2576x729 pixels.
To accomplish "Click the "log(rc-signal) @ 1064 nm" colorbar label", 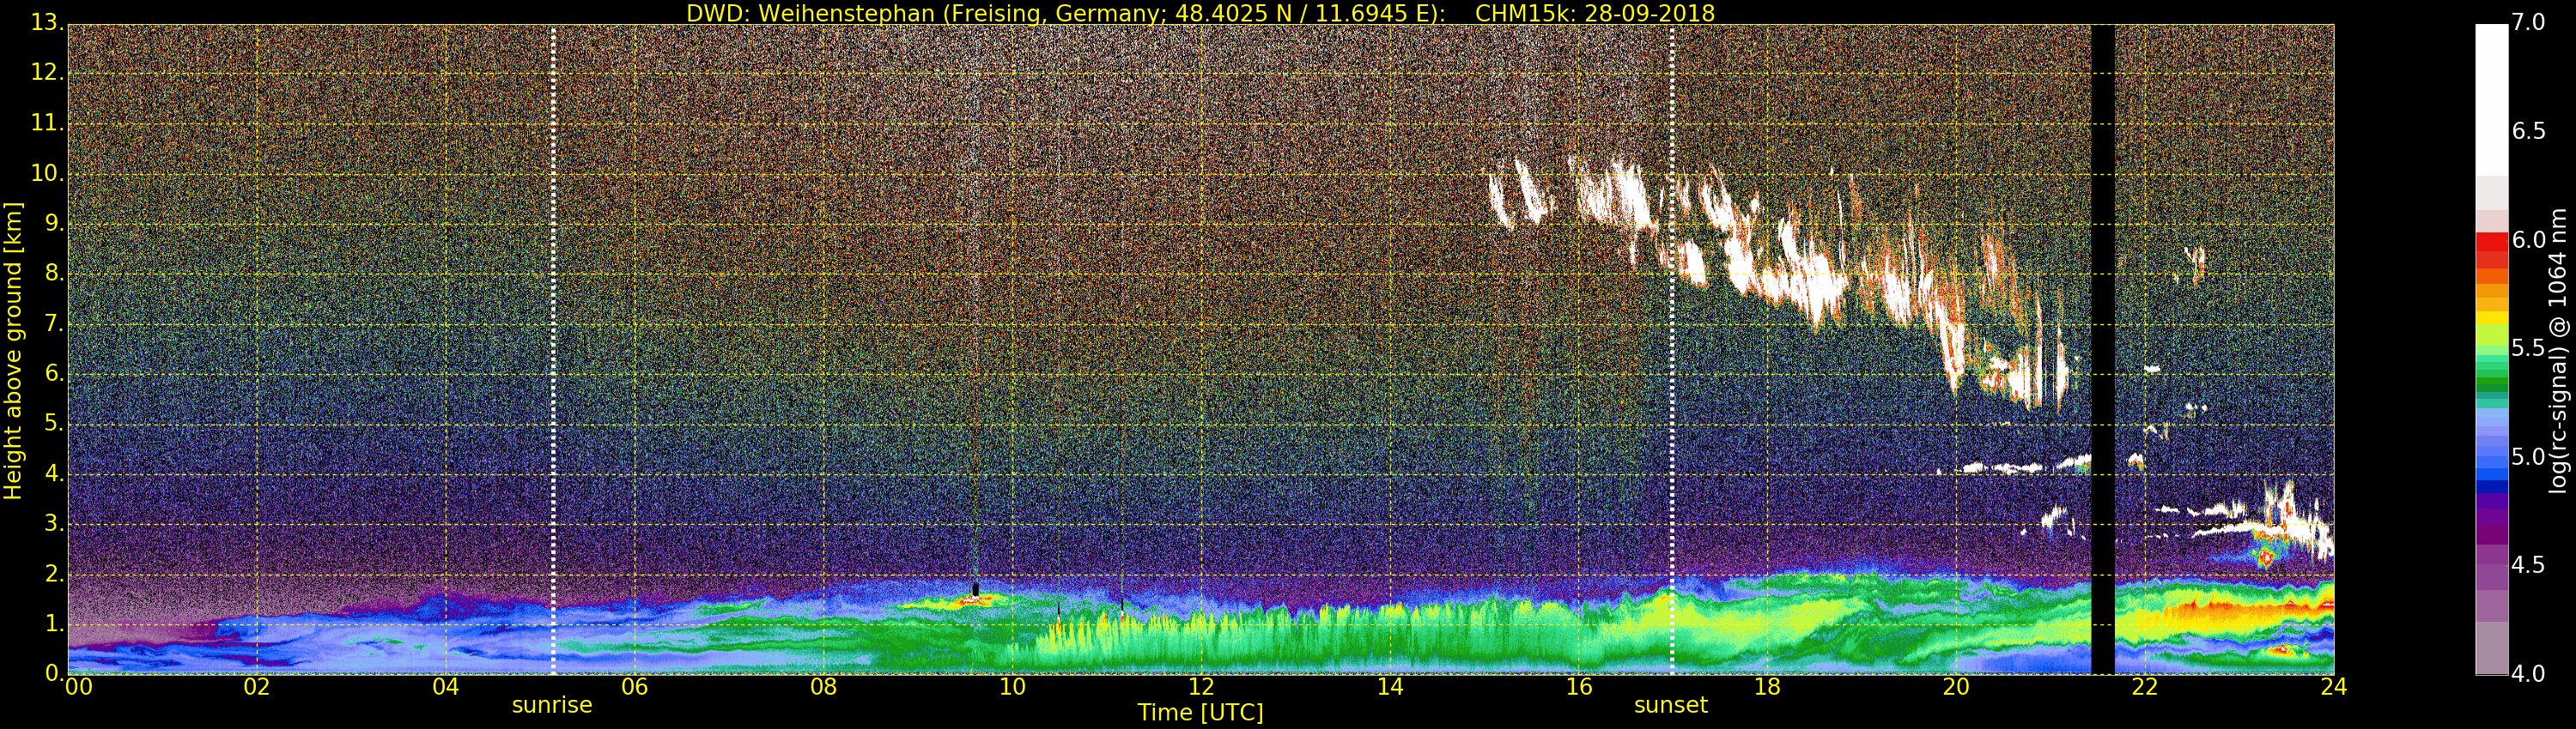I will pos(2558,351).
